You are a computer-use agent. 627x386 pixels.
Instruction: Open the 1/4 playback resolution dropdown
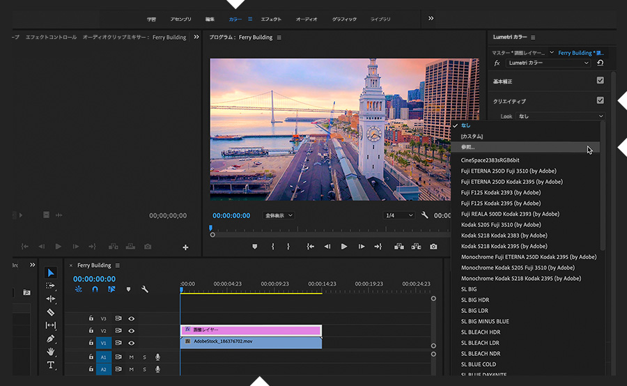click(398, 216)
